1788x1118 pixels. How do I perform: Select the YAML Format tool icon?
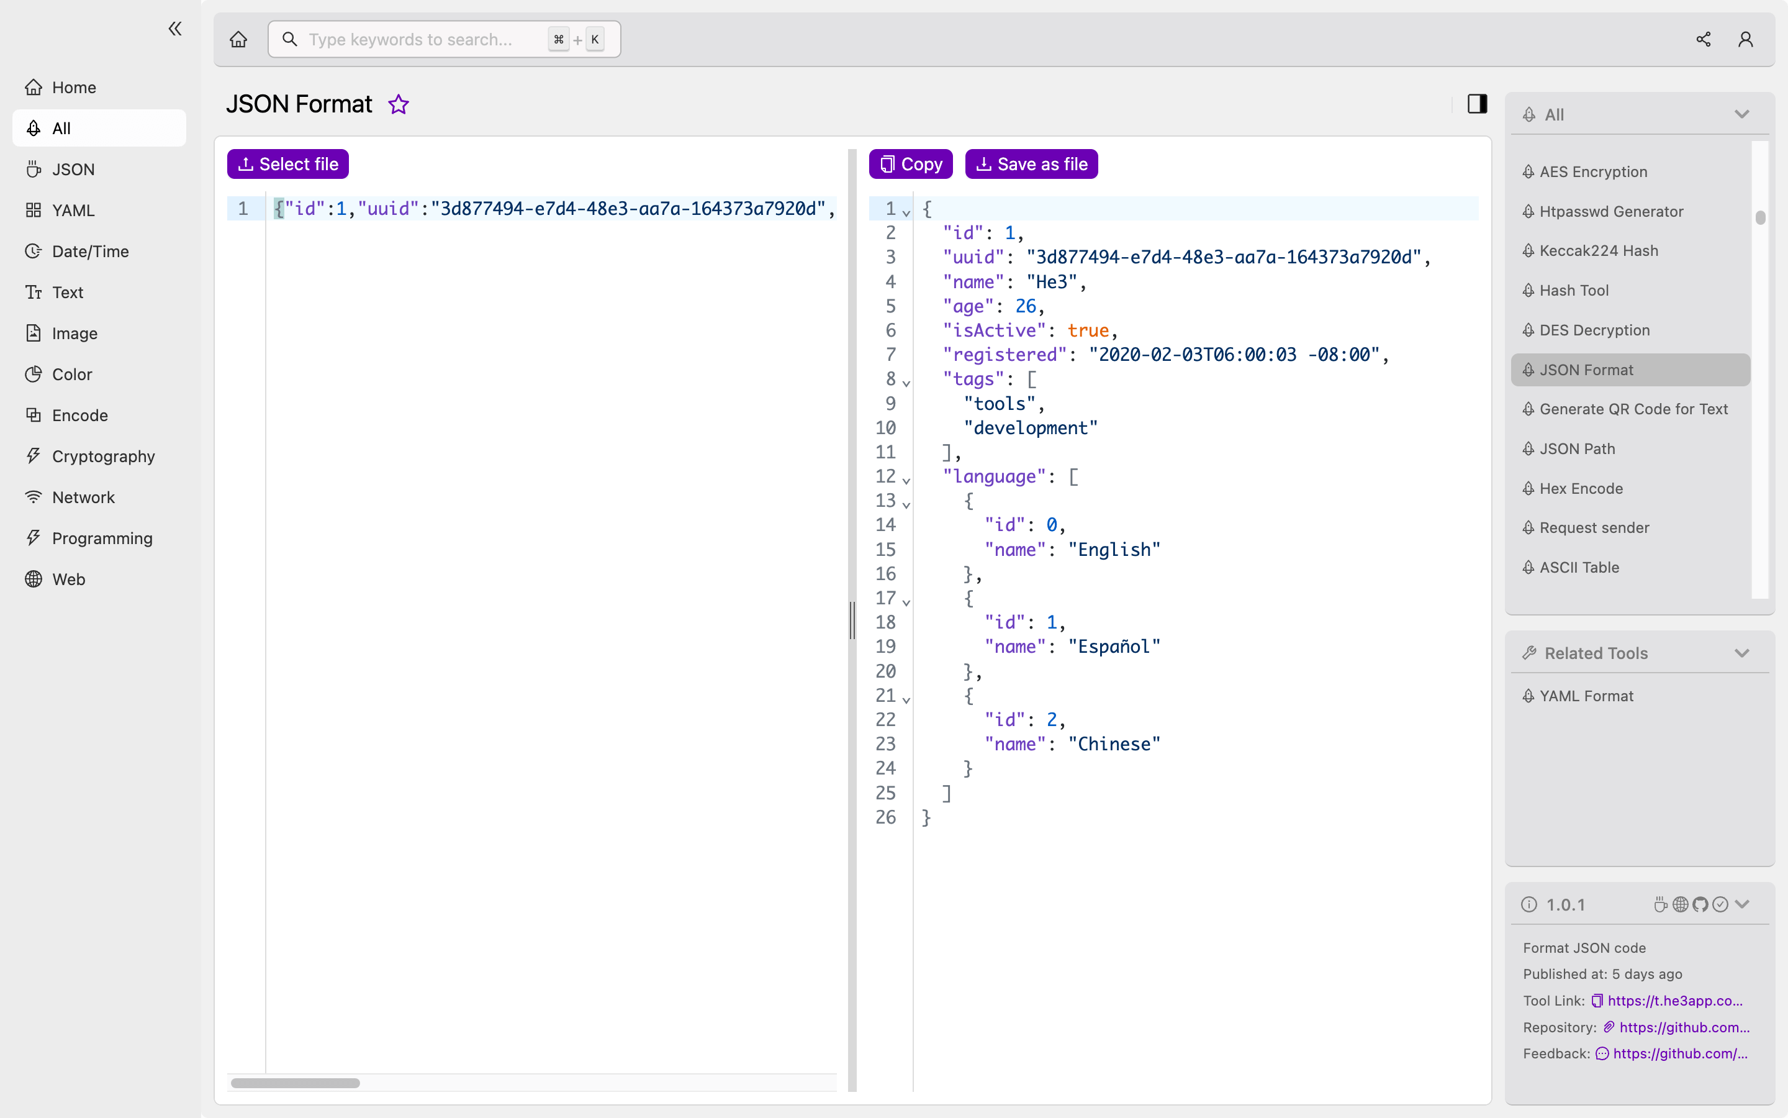(x=1529, y=696)
